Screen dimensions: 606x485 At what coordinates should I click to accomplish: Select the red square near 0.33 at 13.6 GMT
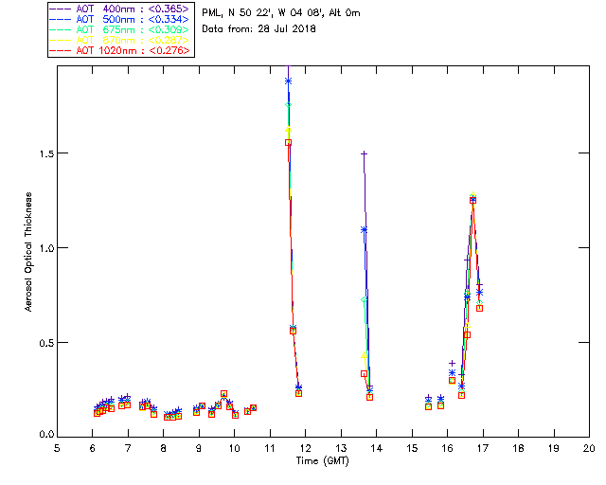point(364,374)
